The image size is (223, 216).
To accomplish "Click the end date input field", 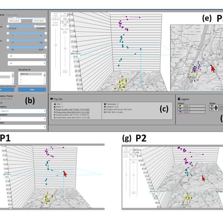I will 39,21.
